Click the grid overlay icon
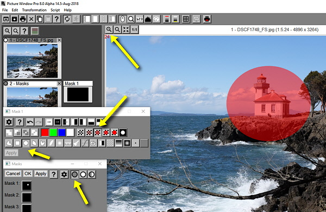This screenshot has height=212, width=326. pyautogui.click(x=186, y=19)
